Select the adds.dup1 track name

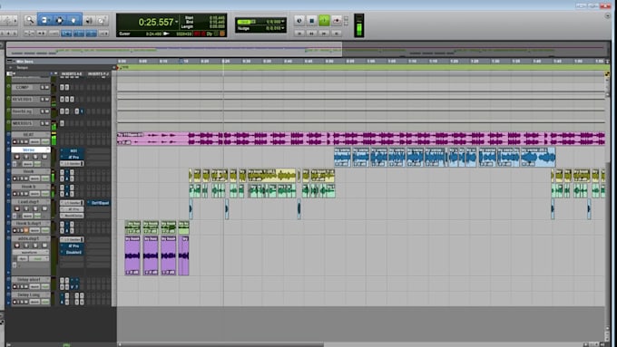pos(28,238)
